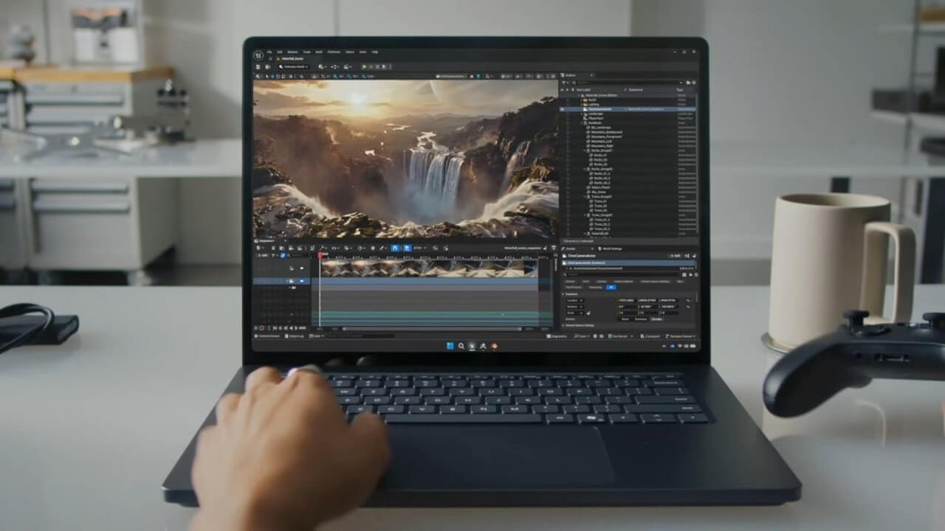Collapse the Transform section

click(563, 294)
